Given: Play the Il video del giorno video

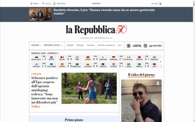Looking at the screenshot, I should (x=141, y=101).
